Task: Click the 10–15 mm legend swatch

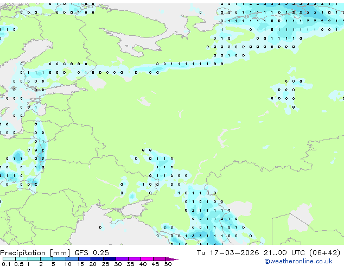Action: tap(72, 259)
